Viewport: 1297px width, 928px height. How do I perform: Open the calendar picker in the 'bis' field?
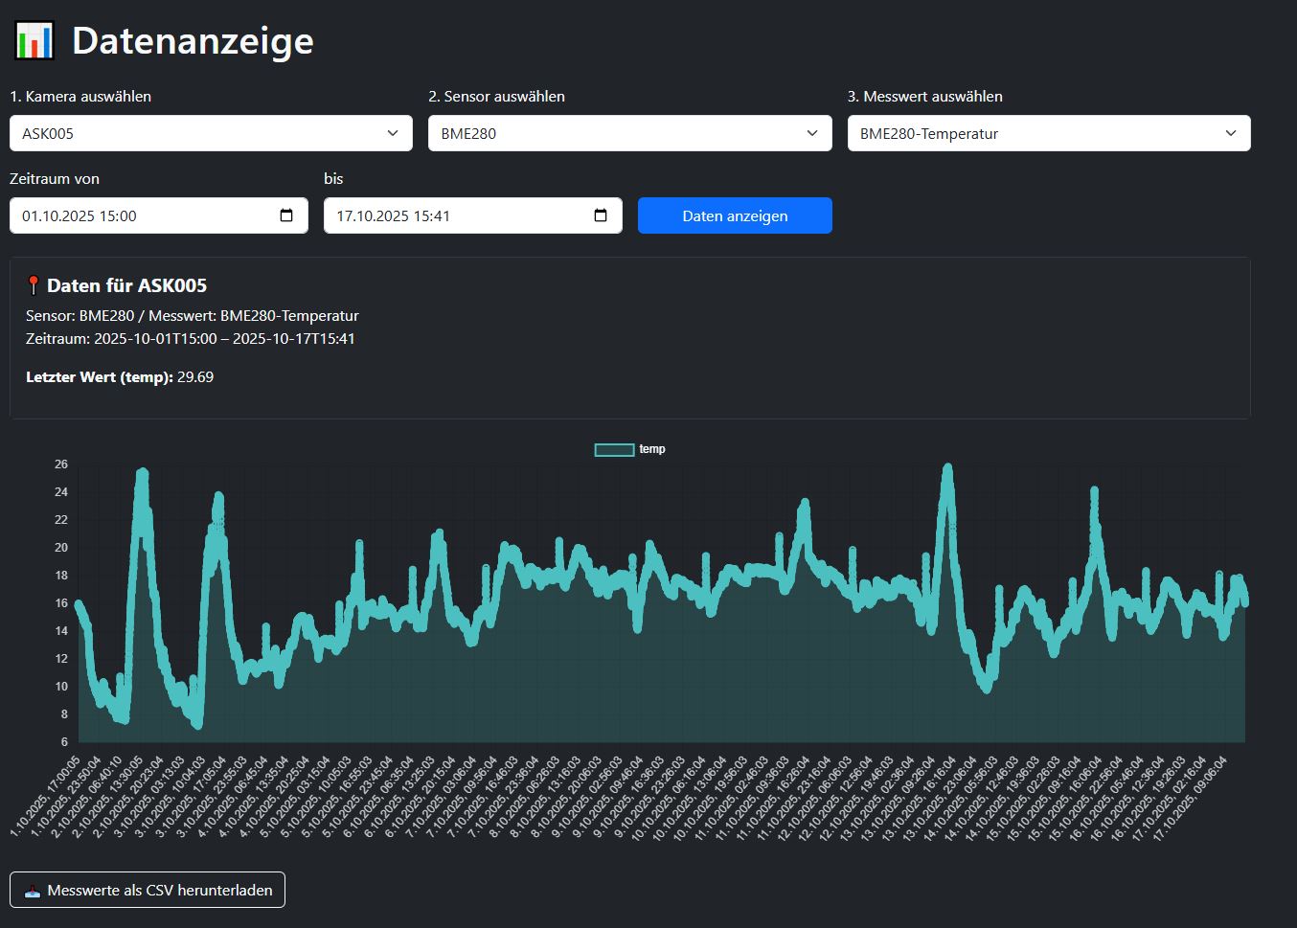[x=601, y=215]
